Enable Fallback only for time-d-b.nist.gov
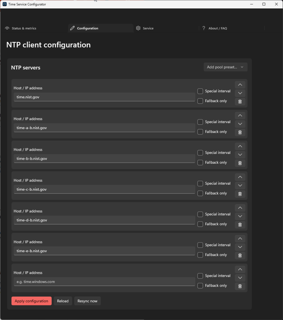This screenshot has width=283, height=320. click(x=200, y=224)
